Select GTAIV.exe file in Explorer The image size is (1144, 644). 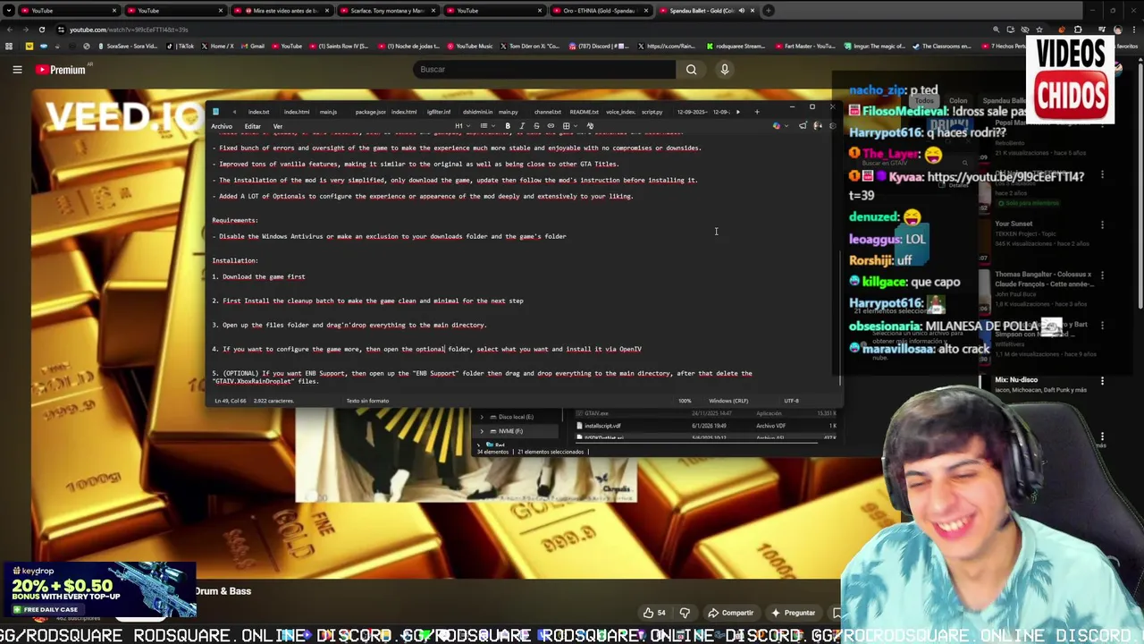pos(596,413)
